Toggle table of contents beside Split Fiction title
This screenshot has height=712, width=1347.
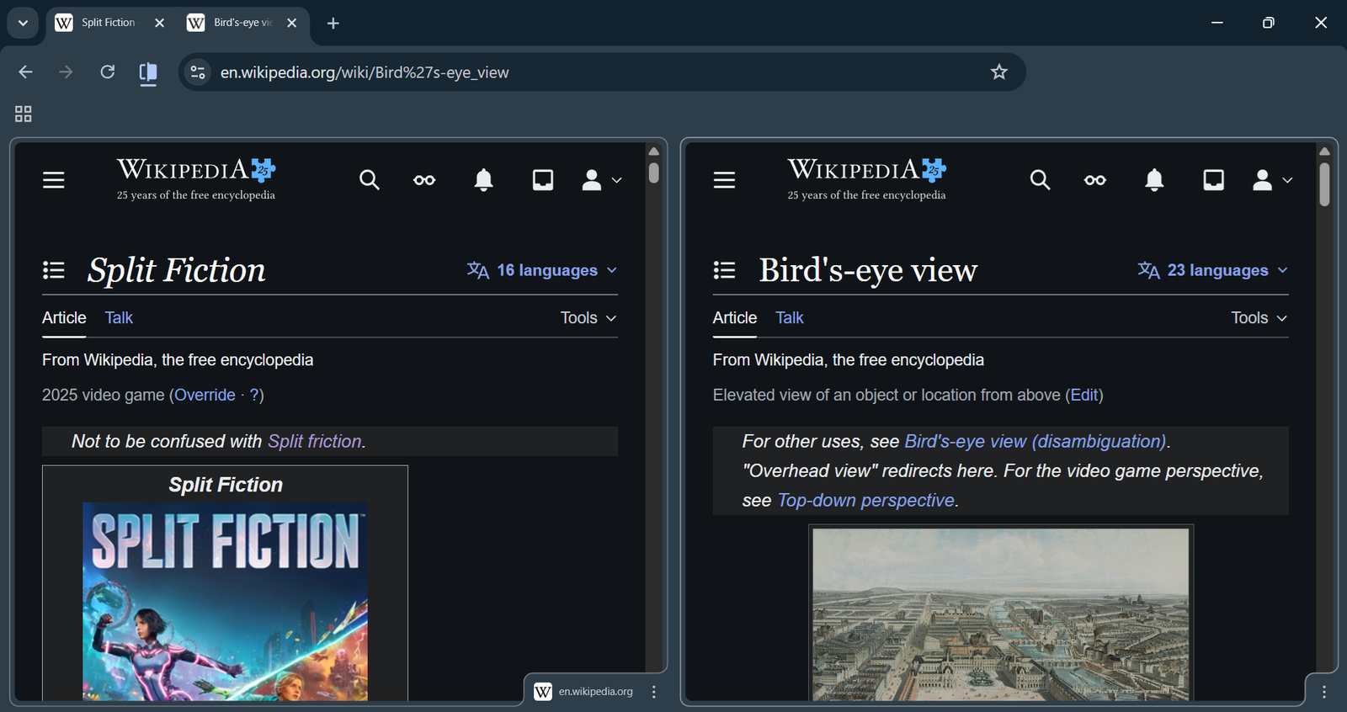(x=54, y=270)
